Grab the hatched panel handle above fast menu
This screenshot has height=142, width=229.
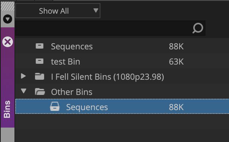click(8, 6)
